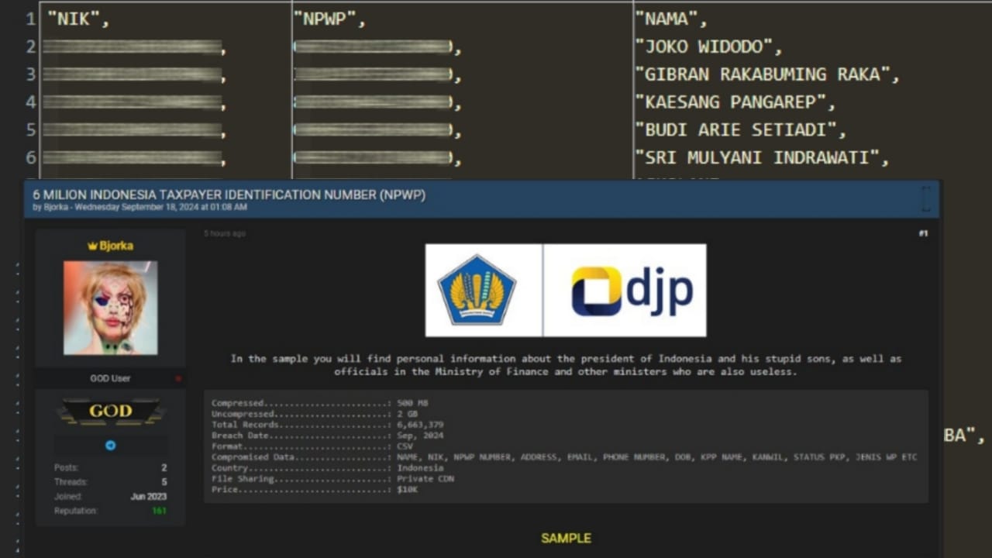Click the yellow SAMPLE heading
Viewport: 992px width, 558px height.
566,538
